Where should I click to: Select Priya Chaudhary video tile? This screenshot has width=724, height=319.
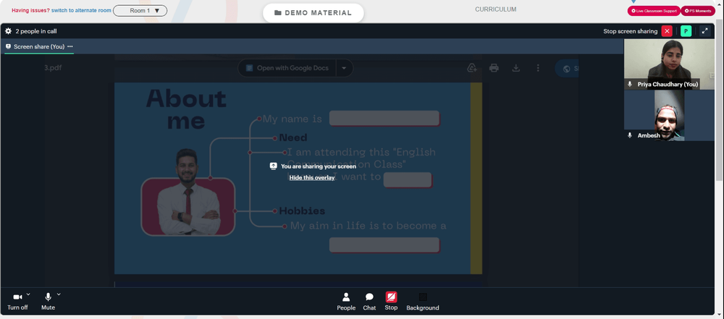669,64
